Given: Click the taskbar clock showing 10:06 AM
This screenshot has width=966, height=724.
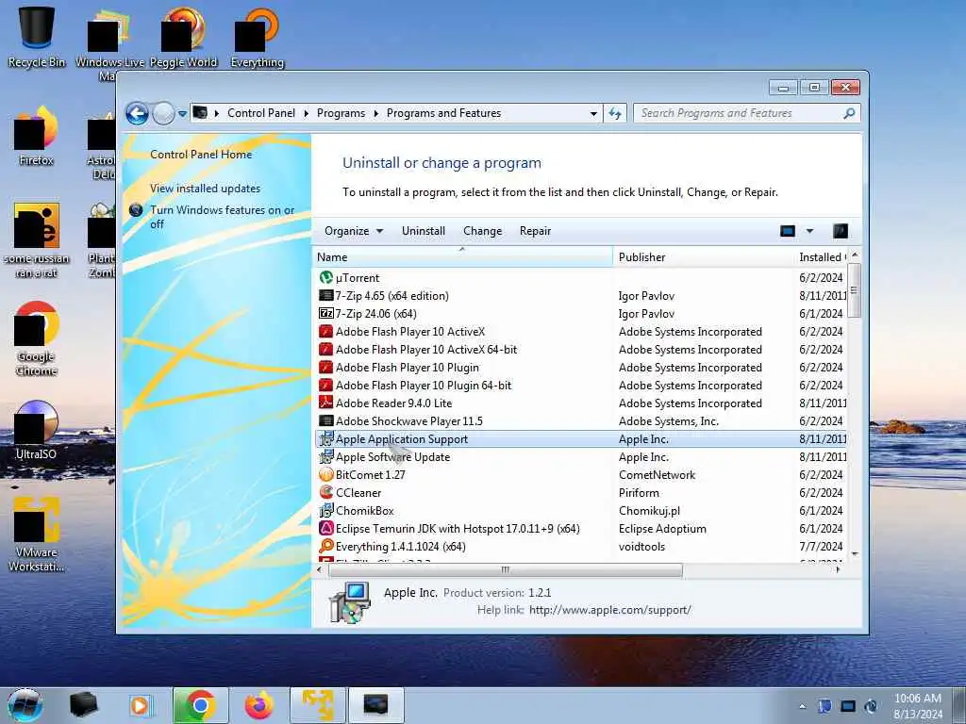Looking at the screenshot, I should pyautogui.click(x=918, y=706).
